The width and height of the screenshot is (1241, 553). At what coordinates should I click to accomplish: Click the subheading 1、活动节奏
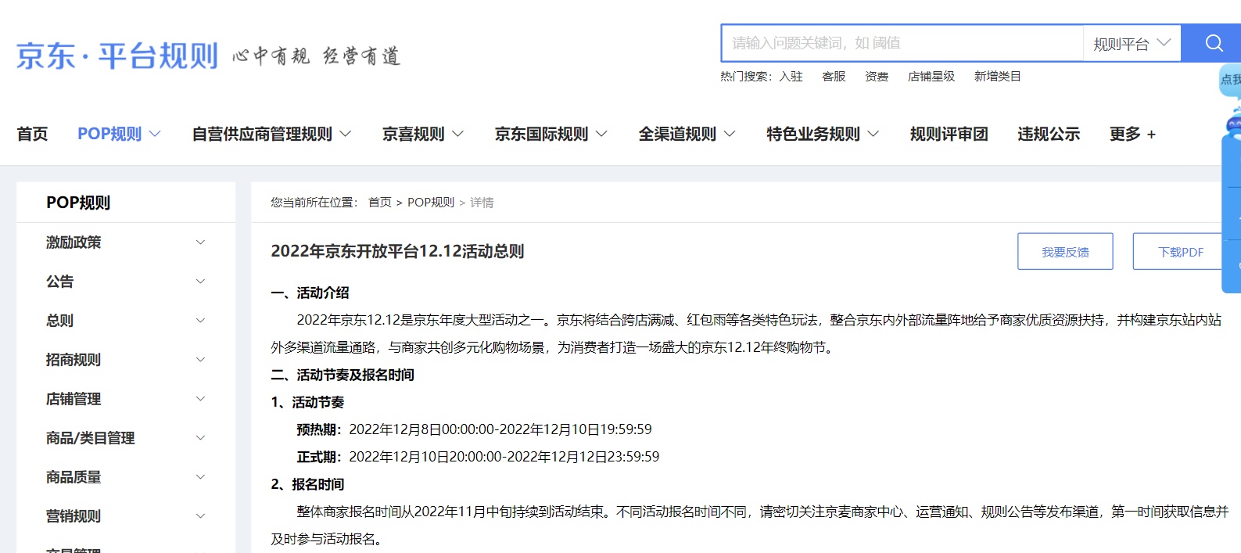coord(307,402)
